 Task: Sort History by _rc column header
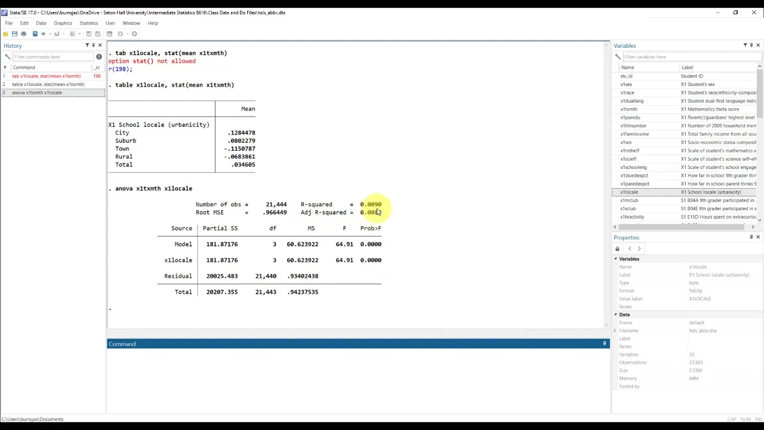[97, 67]
